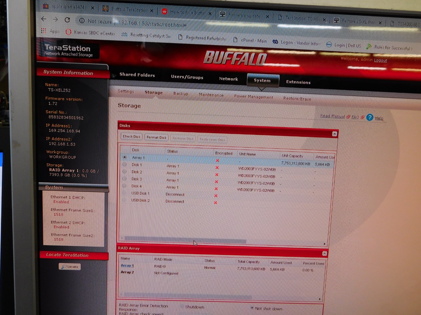Go to the Maintenance sub-tab
Viewport: 421px width, 315px height.
coord(211,95)
